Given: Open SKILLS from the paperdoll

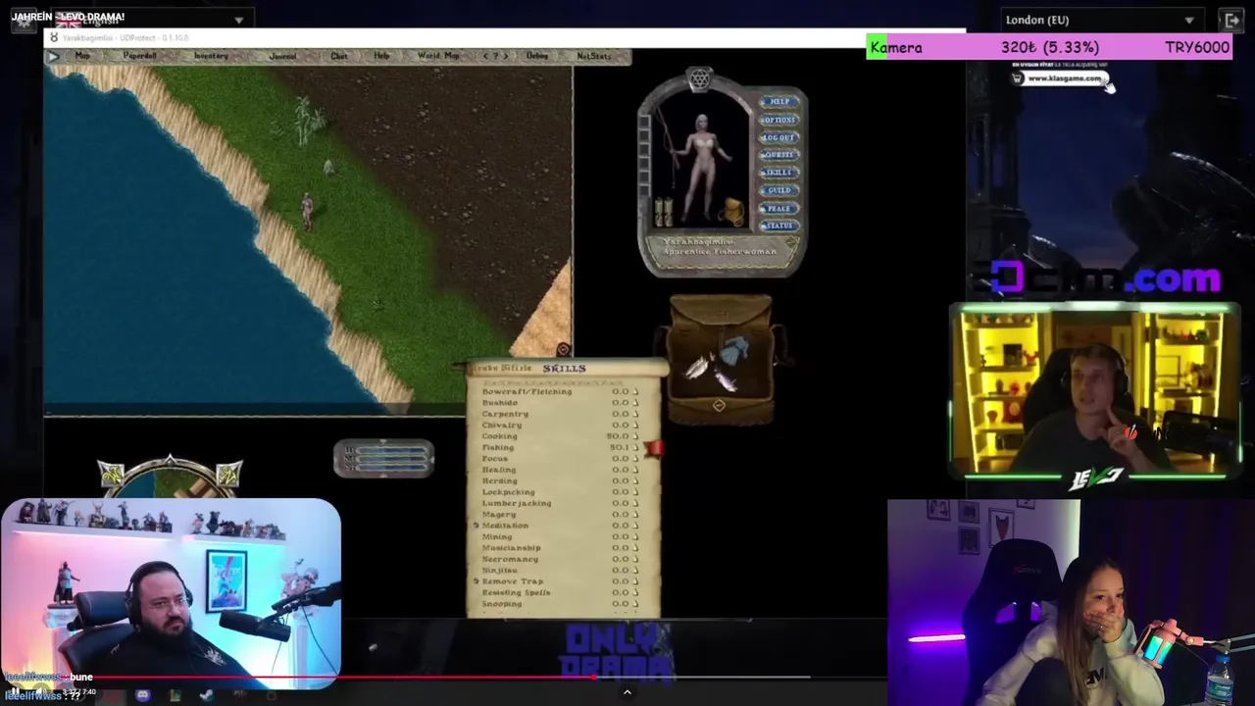Looking at the screenshot, I should pyautogui.click(x=779, y=173).
